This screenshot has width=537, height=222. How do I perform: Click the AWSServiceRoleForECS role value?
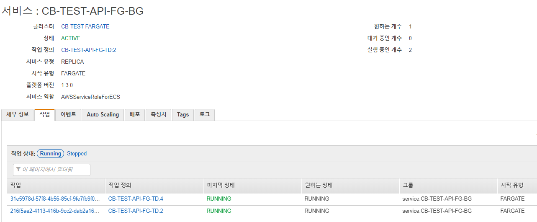click(x=90, y=97)
